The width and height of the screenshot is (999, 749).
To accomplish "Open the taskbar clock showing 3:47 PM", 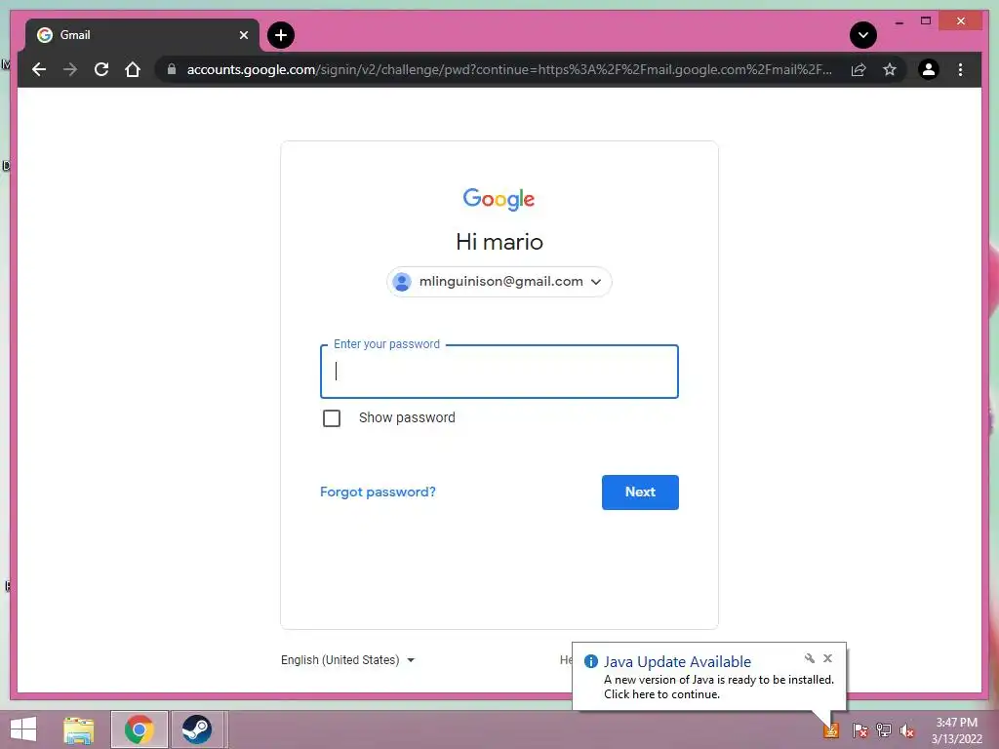I will [x=956, y=730].
